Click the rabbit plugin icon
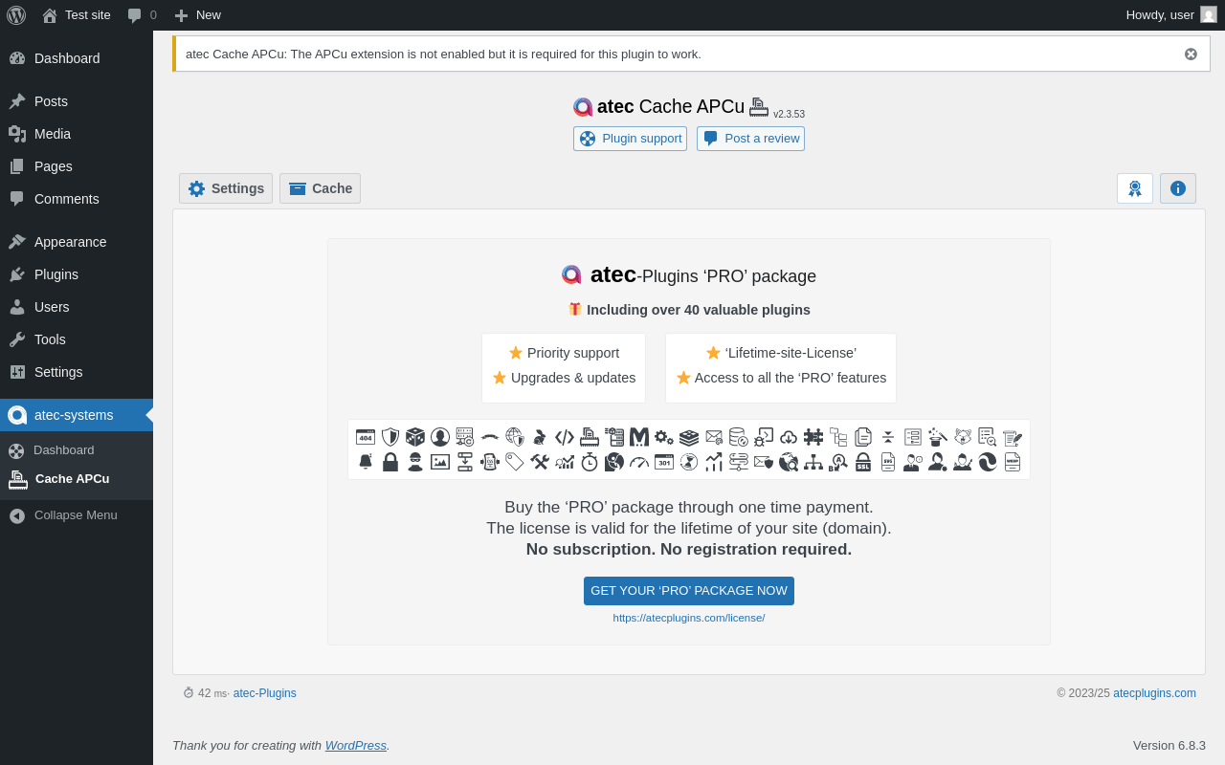 (540, 437)
